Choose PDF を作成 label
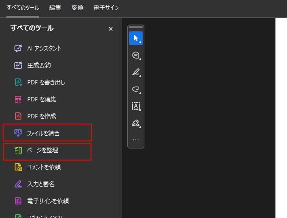Image resolution: width=287 pixels, height=218 pixels. 42,116
